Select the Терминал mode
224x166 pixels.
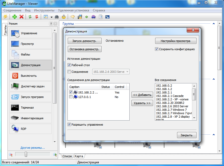tap(30, 108)
